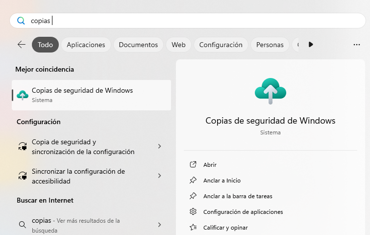Go back with the left arrow
Image resolution: width=370 pixels, height=235 pixels.
point(21,45)
